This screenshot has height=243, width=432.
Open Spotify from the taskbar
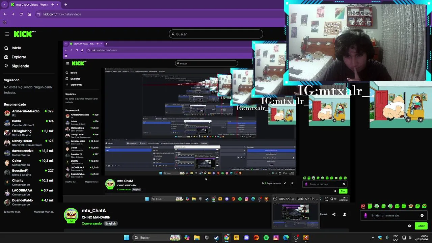pos(266,238)
